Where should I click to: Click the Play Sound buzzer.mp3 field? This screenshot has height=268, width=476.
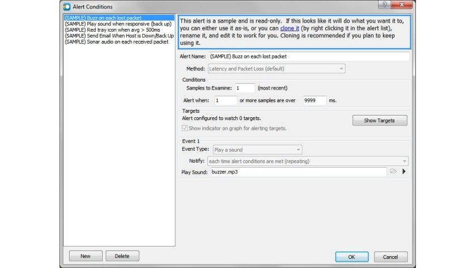coord(299,172)
